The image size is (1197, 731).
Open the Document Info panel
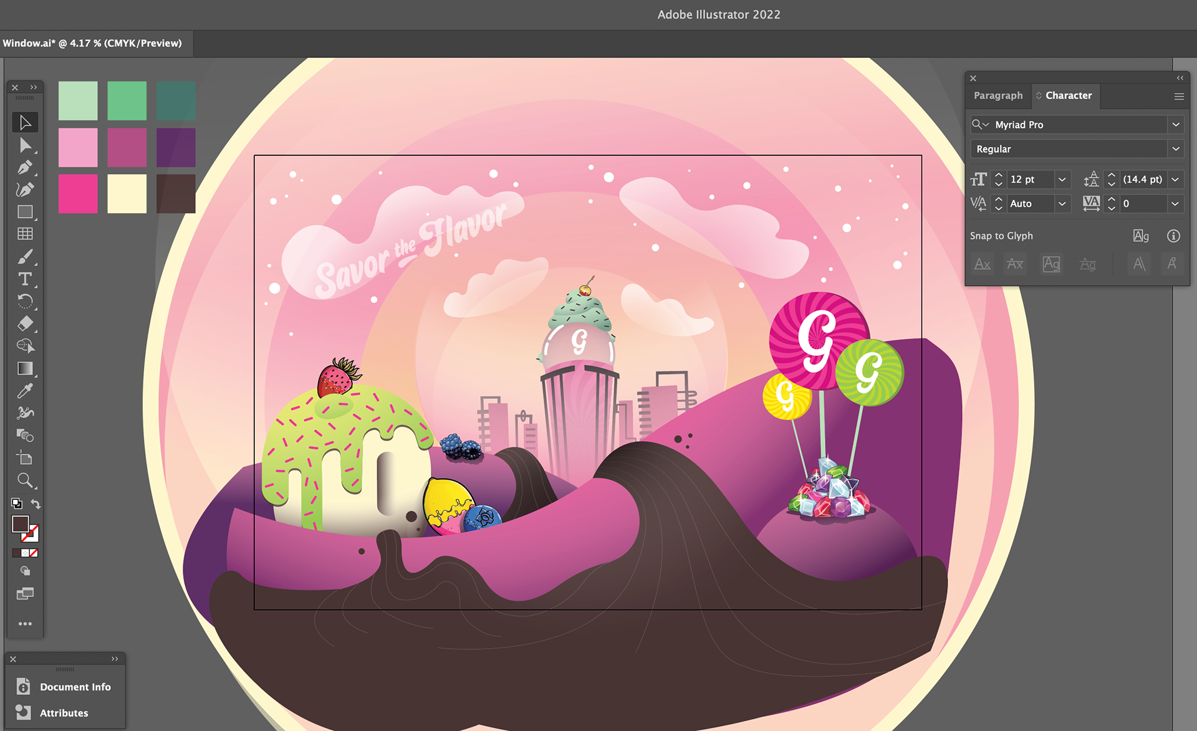[65, 687]
